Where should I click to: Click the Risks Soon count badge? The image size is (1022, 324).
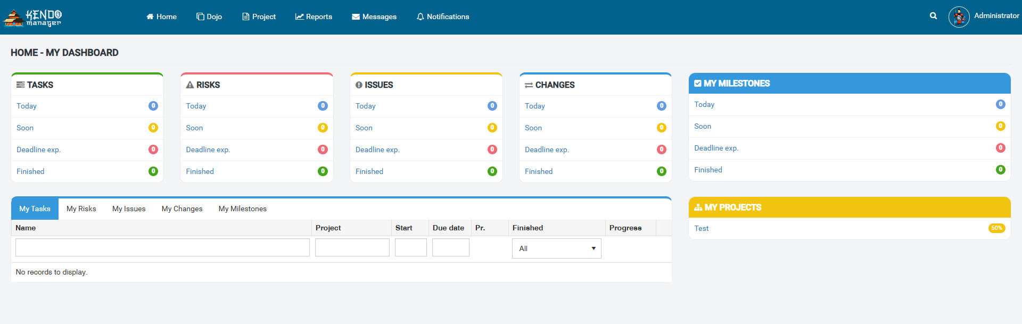pos(323,128)
